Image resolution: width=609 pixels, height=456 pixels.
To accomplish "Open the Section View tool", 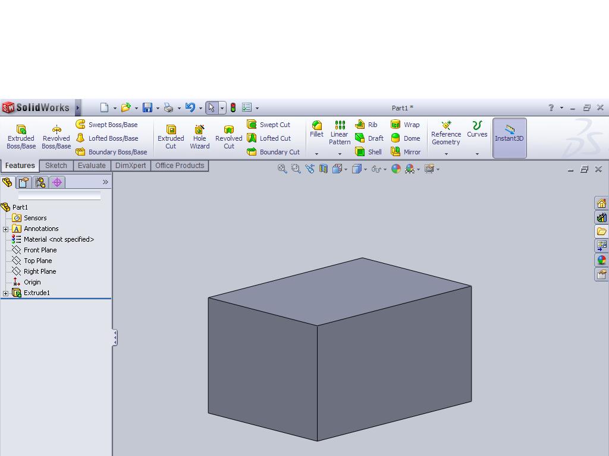I will pyautogui.click(x=324, y=169).
